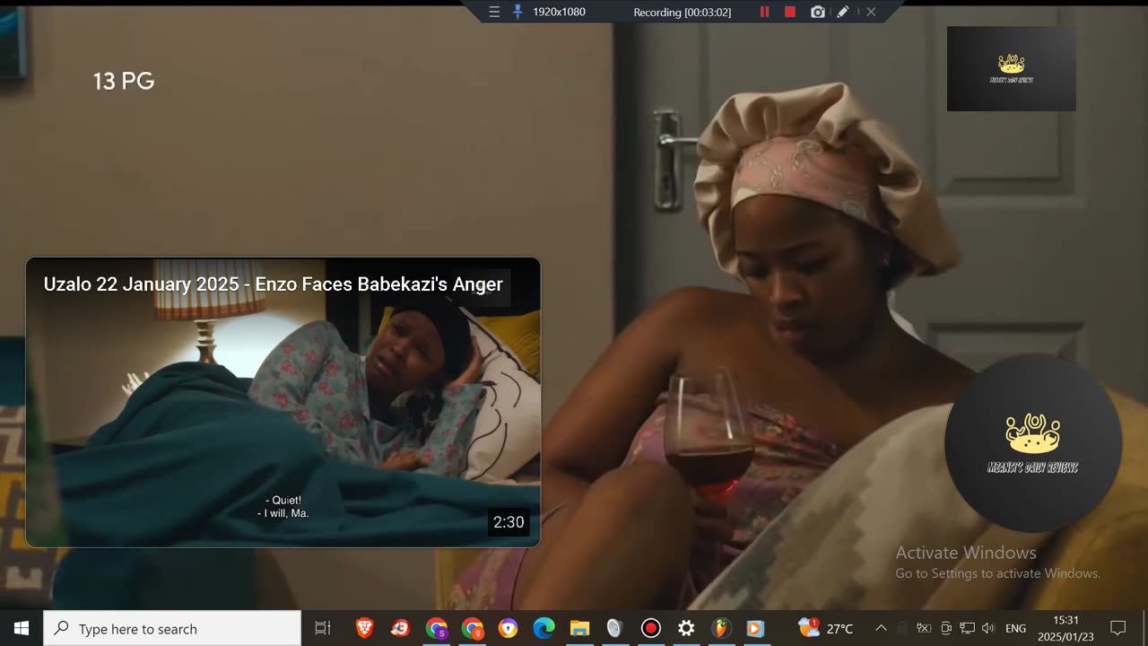
Task: Click the small channel logo banner top right
Action: (1012, 68)
